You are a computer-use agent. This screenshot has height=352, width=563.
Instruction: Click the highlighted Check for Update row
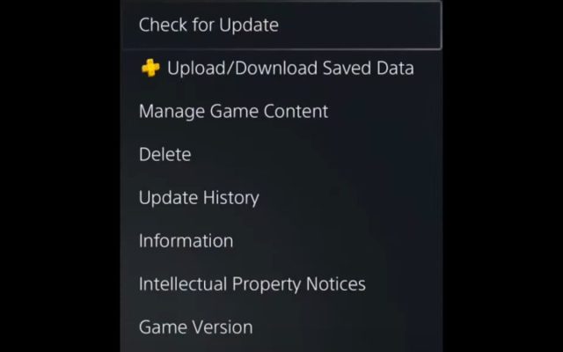[282, 25]
